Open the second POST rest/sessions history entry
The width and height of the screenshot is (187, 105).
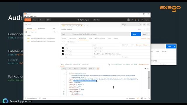click(x=41, y=41)
